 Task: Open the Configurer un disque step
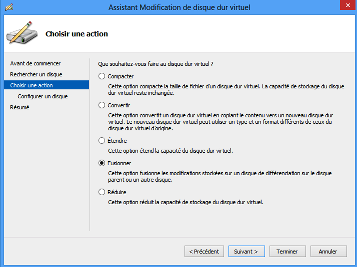click(42, 96)
